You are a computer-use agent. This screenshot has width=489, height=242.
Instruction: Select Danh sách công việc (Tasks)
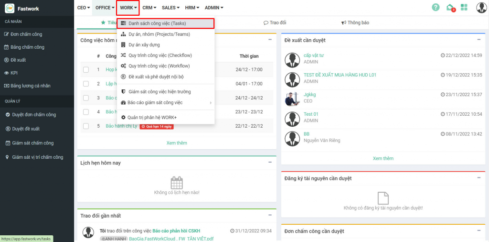pos(157,23)
